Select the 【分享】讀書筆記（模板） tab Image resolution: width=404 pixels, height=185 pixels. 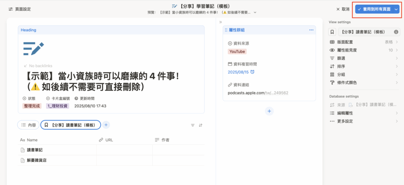(71, 125)
